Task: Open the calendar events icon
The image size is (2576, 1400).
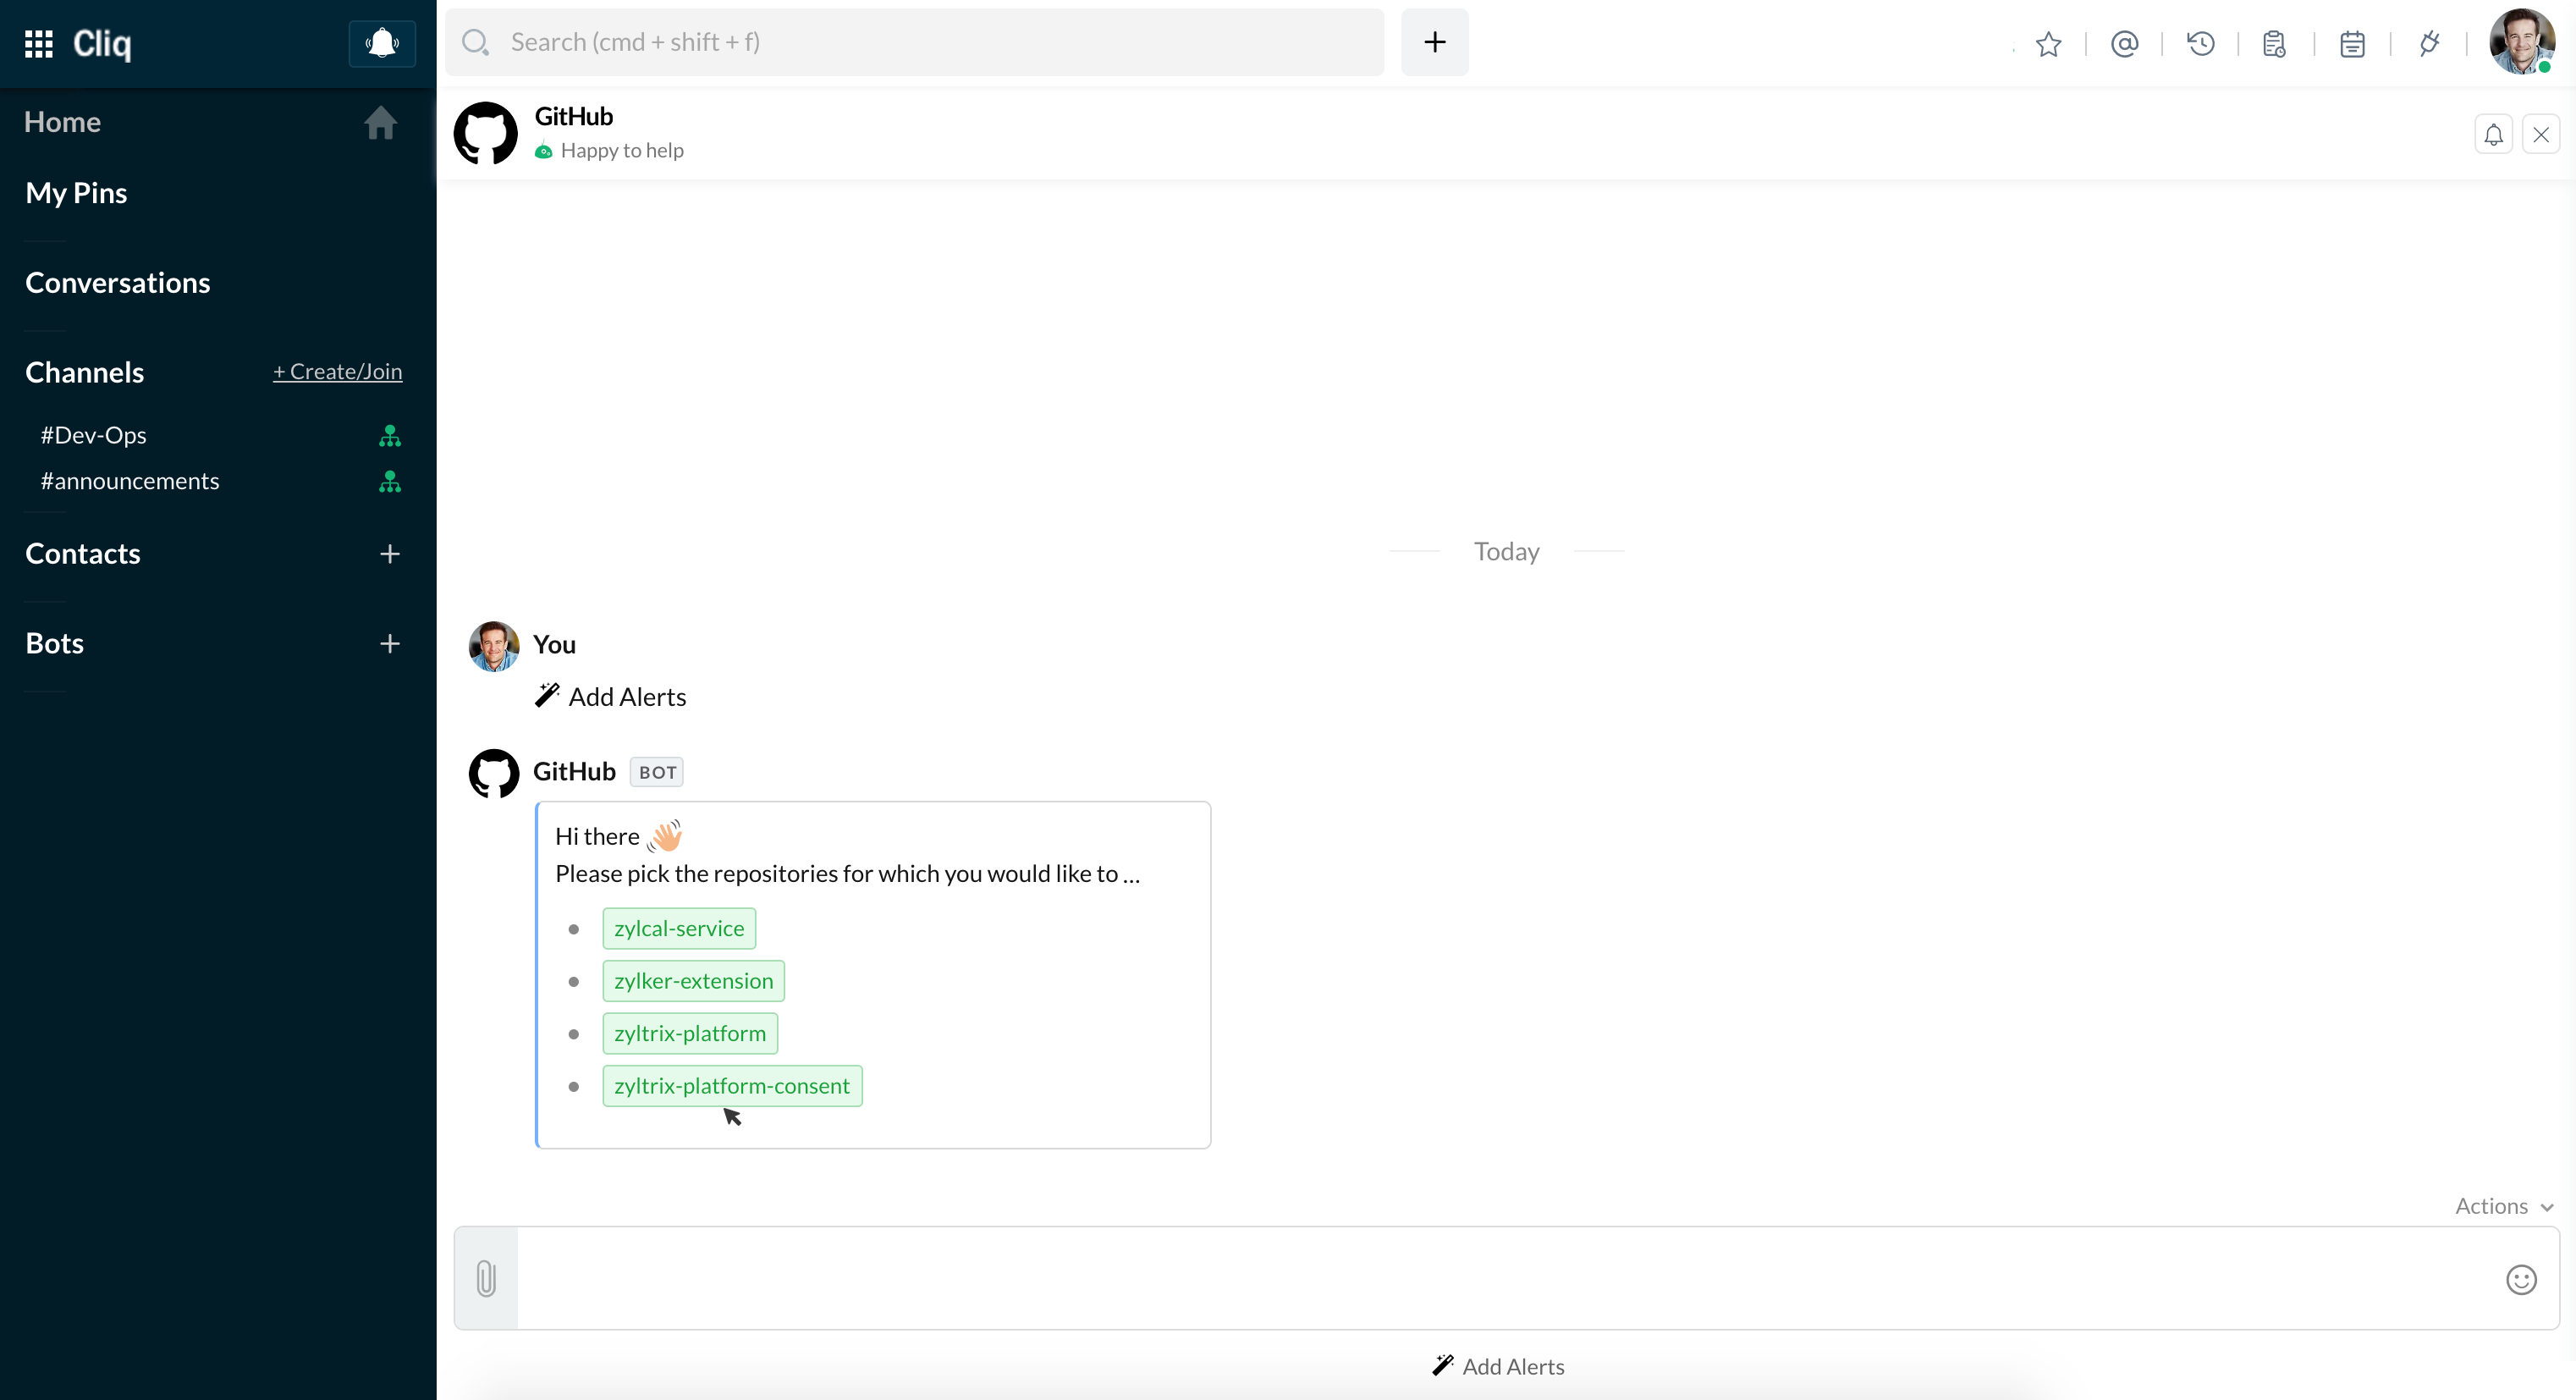Action: click(2352, 44)
